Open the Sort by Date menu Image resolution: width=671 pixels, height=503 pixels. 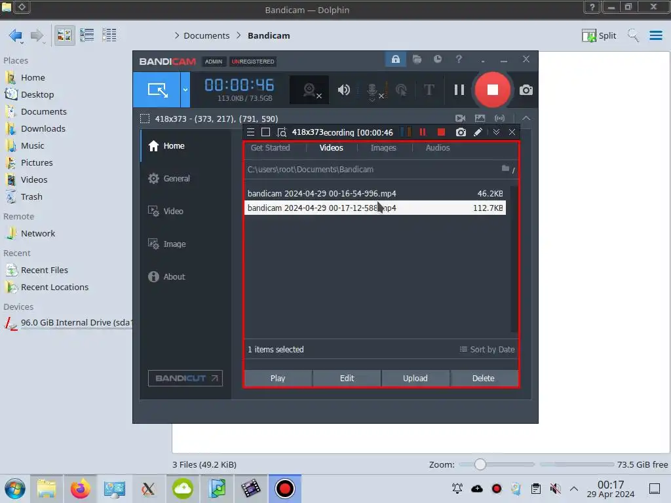(x=487, y=350)
